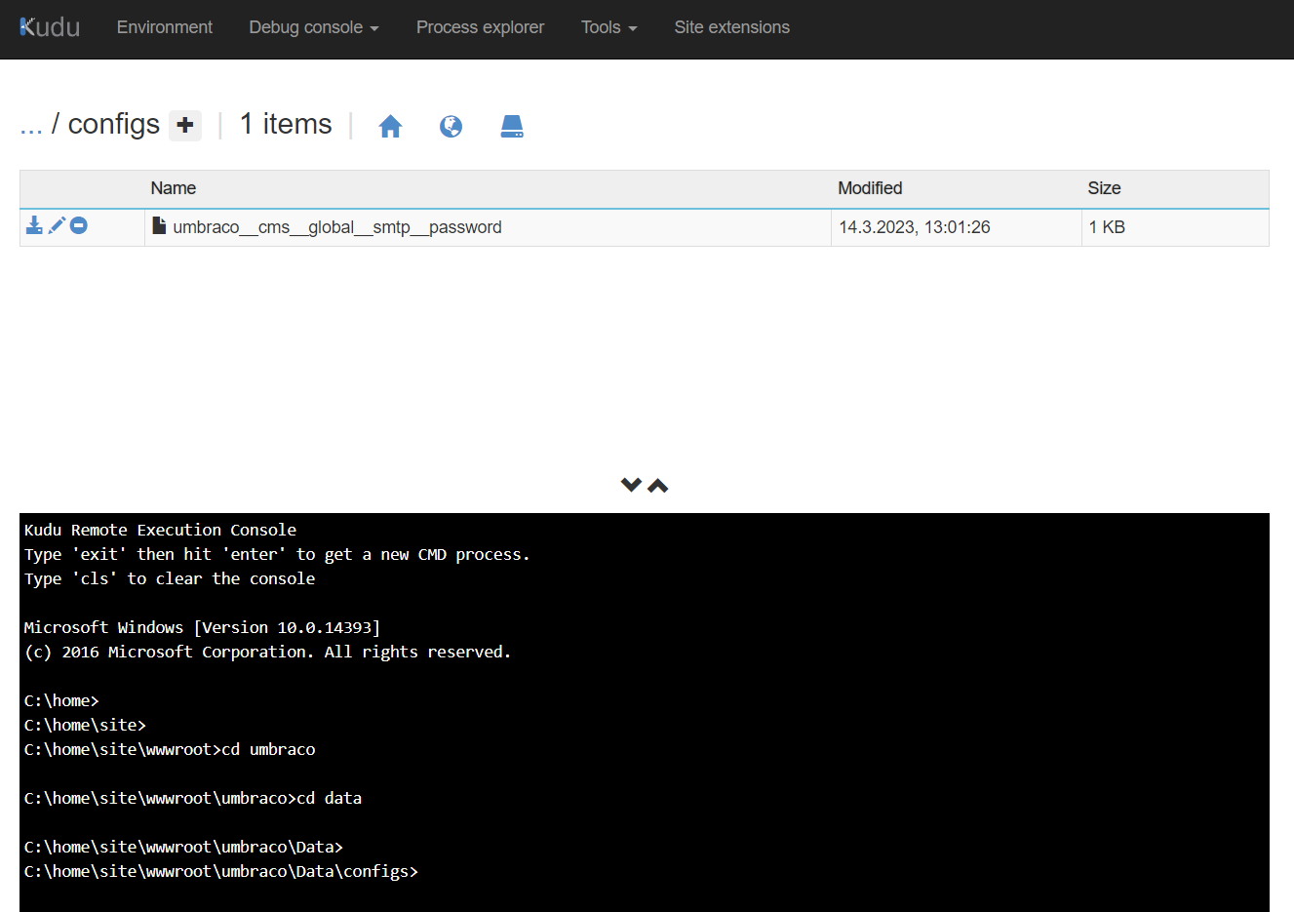Go to home directory via house icon
The height and width of the screenshot is (912, 1294).
point(390,126)
